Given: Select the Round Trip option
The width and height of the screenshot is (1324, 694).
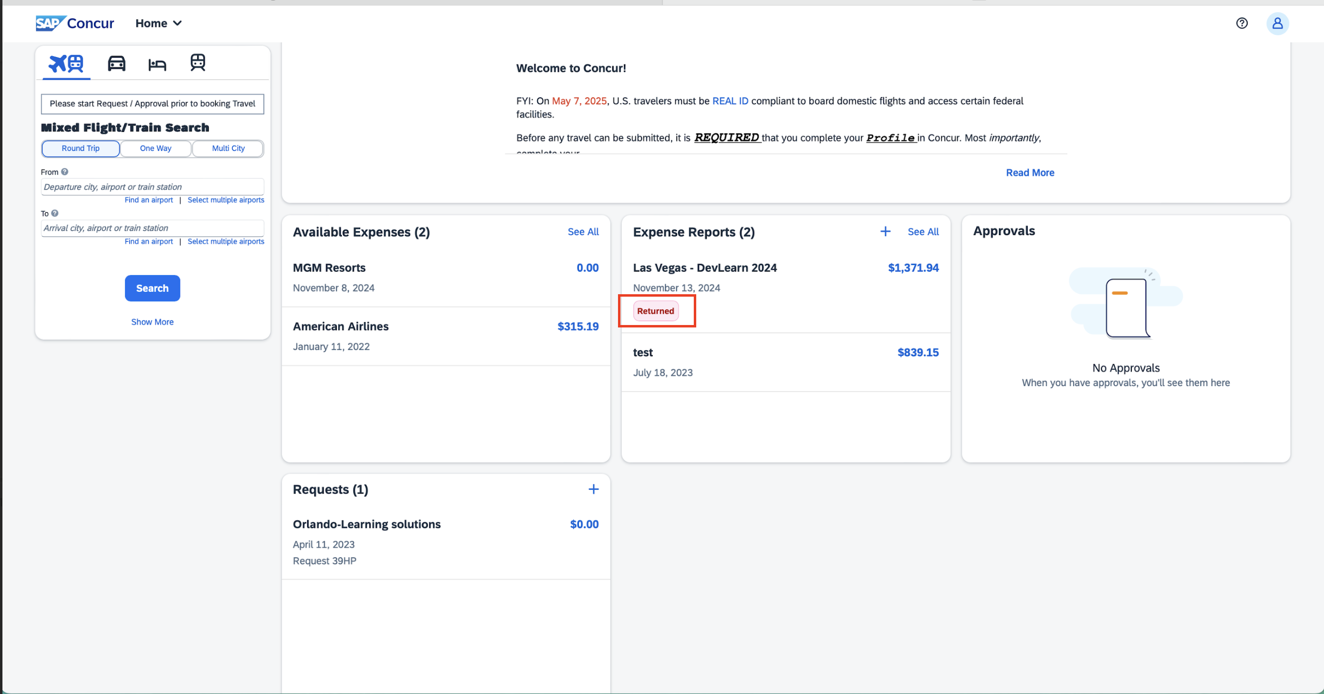Looking at the screenshot, I should point(81,149).
